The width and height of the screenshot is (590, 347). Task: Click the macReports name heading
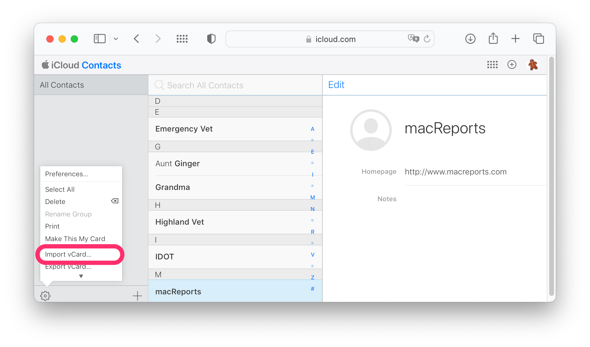(x=445, y=128)
